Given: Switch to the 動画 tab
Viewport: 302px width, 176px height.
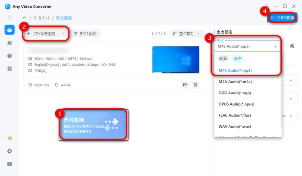Looking at the screenshot, I should [223, 58].
